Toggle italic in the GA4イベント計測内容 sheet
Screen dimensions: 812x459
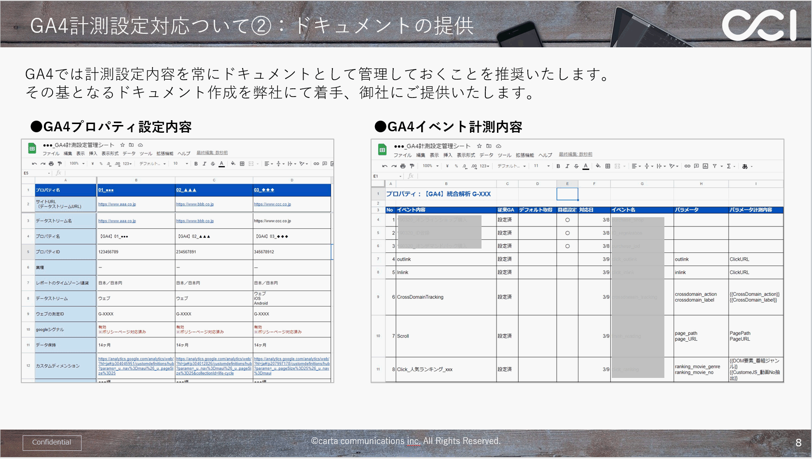(567, 166)
